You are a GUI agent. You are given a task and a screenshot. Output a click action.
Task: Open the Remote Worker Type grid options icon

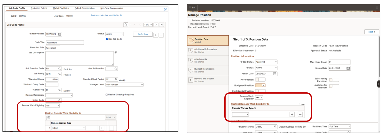tap(49, 117)
